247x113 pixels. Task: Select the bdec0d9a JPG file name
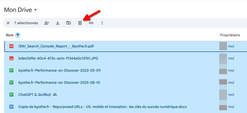pos(58,58)
